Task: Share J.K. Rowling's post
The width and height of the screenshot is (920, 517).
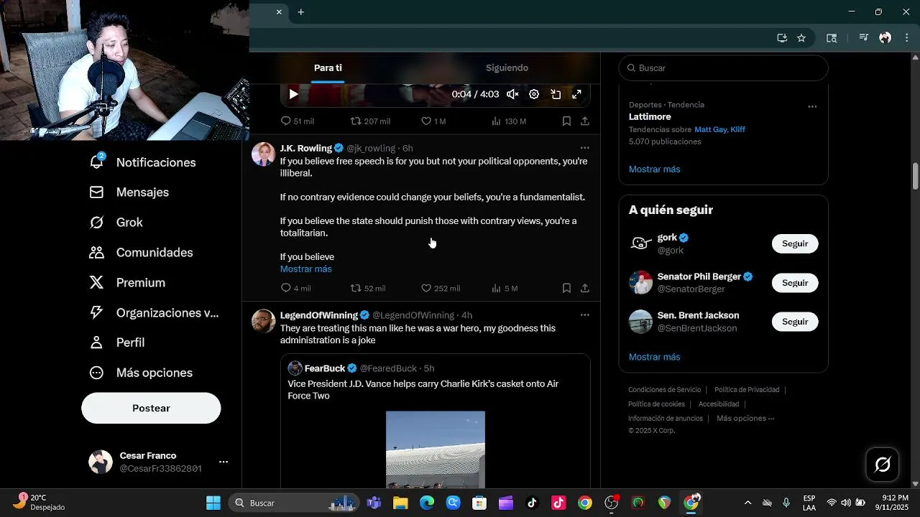Action: click(x=585, y=288)
